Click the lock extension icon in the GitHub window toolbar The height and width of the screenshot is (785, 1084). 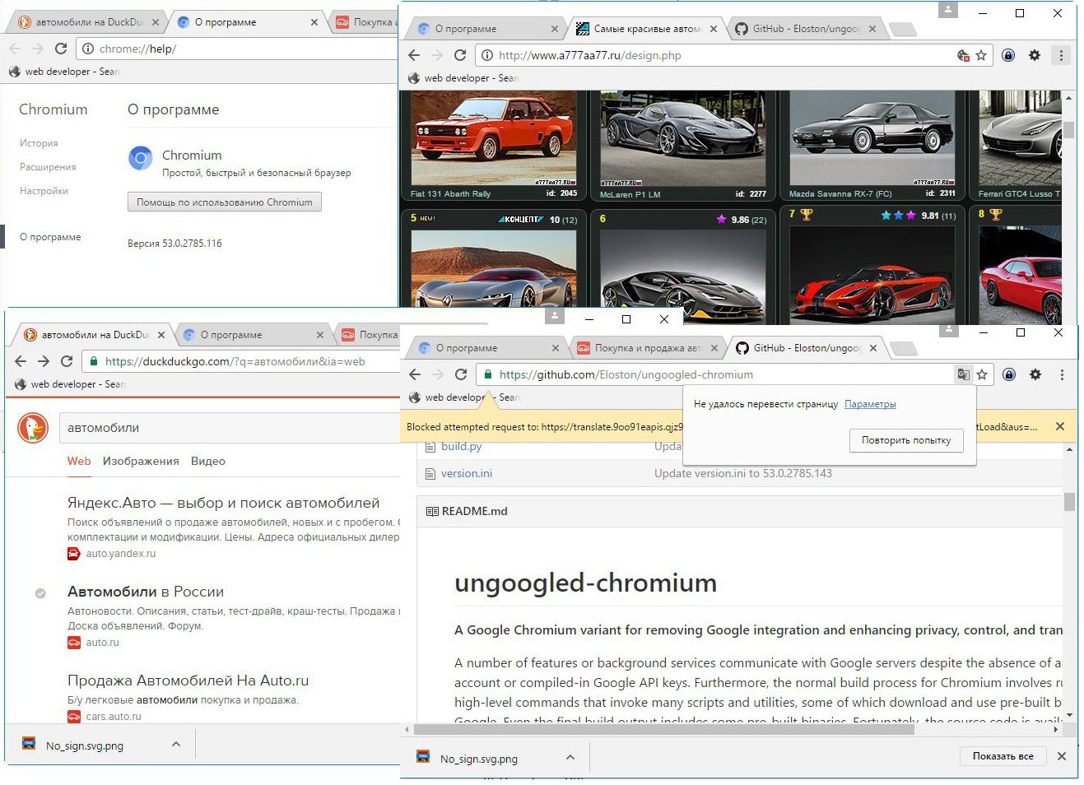(x=1009, y=374)
